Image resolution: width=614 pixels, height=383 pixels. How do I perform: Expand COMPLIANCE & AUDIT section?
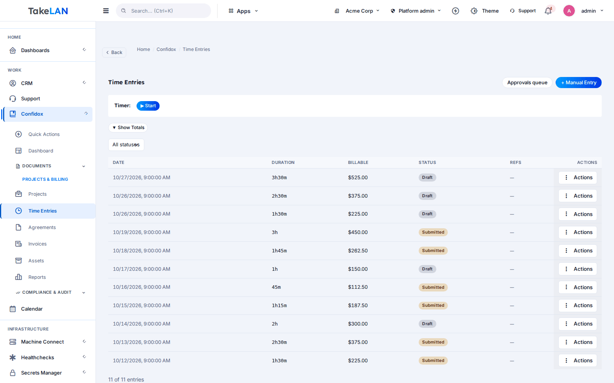[50, 293]
